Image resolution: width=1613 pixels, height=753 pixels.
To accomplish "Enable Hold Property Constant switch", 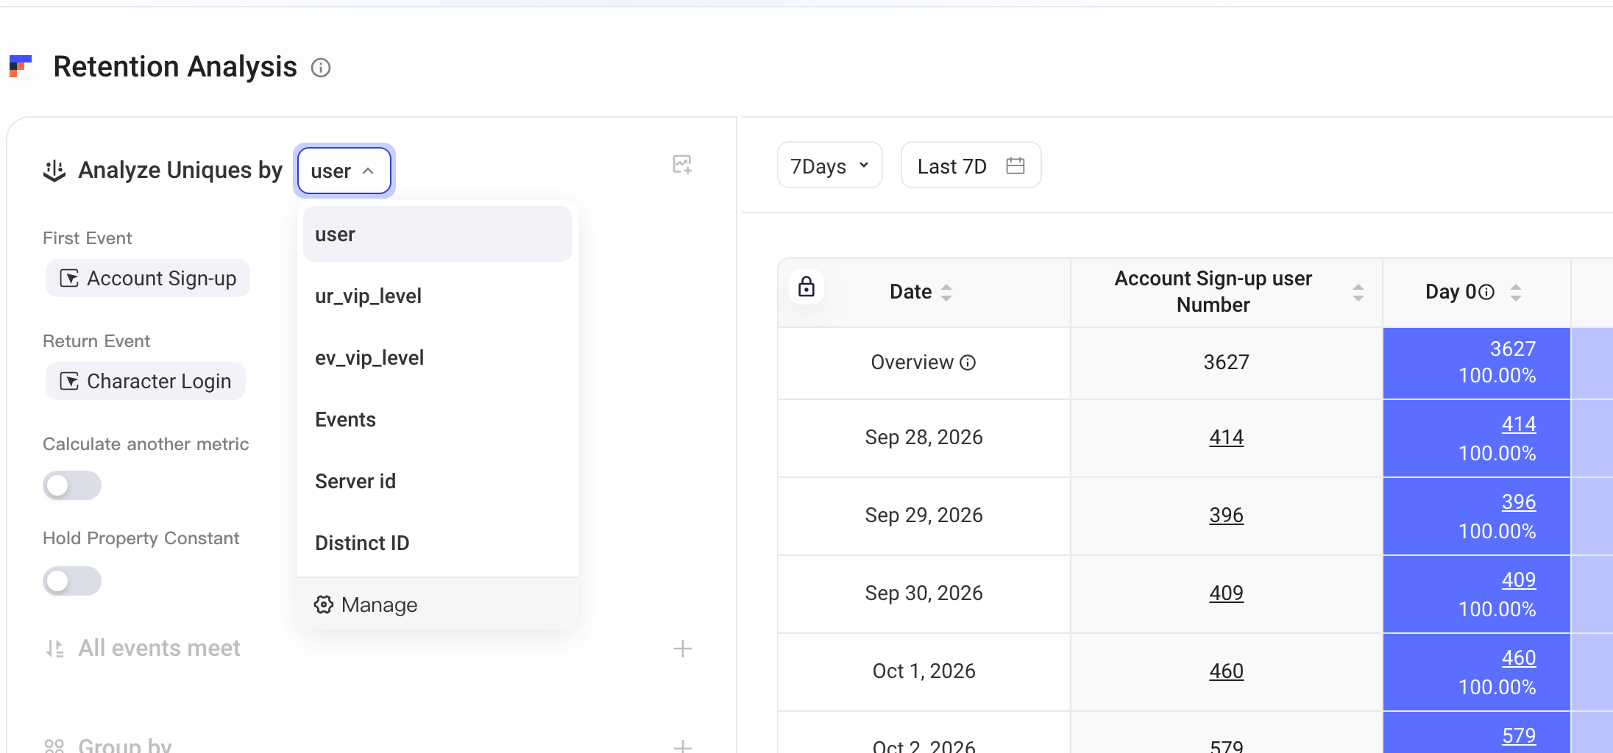I will pyautogui.click(x=72, y=581).
